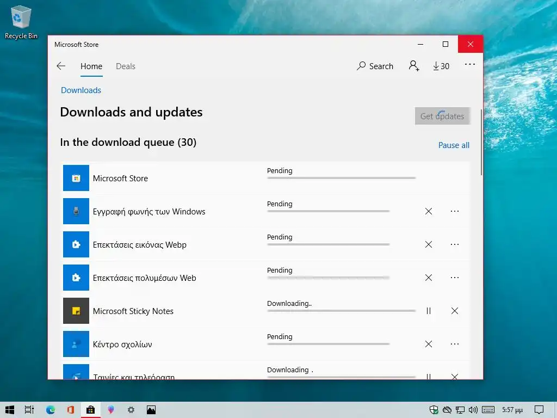
Task: Open the Photos app on taskbar
Action: [x=151, y=410]
